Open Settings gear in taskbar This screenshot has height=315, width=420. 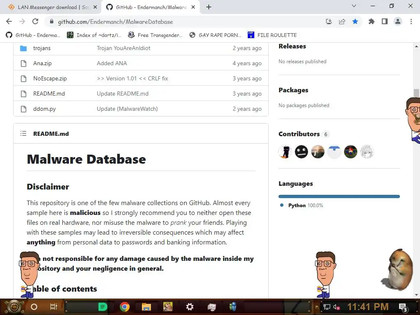(189, 307)
